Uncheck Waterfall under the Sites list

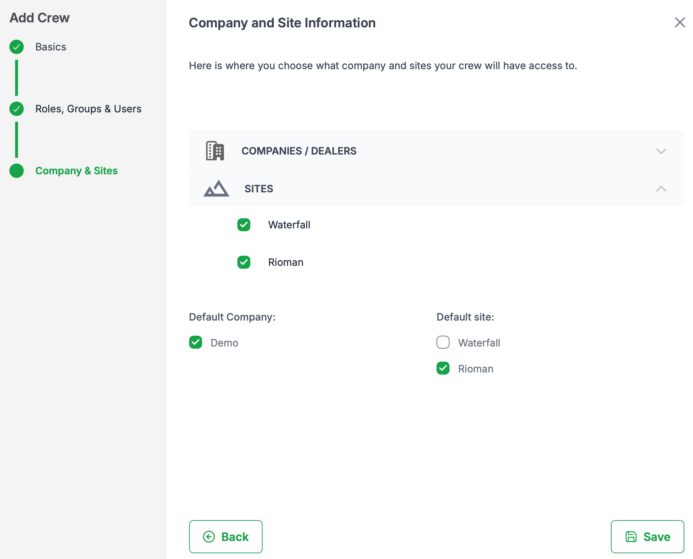[x=244, y=225]
